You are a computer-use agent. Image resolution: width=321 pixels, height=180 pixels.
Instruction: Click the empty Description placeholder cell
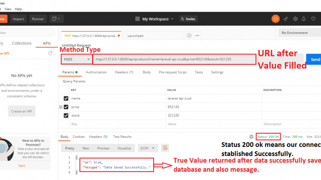[x=292, y=124]
